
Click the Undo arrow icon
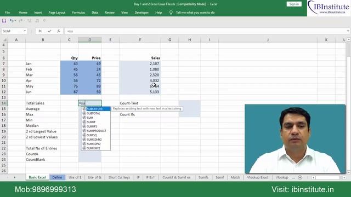(12, 21)
